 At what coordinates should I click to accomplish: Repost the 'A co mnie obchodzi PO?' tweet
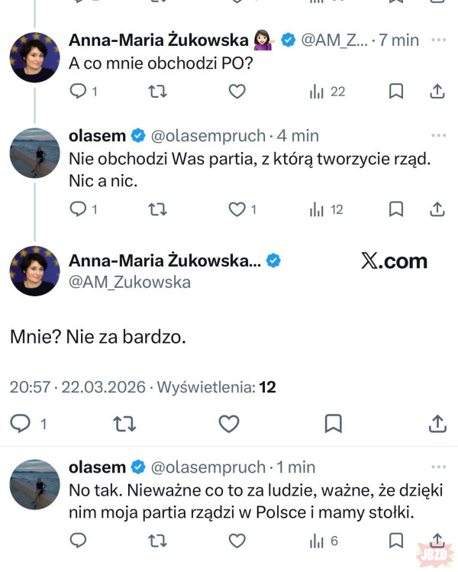[x=158, y=92]
